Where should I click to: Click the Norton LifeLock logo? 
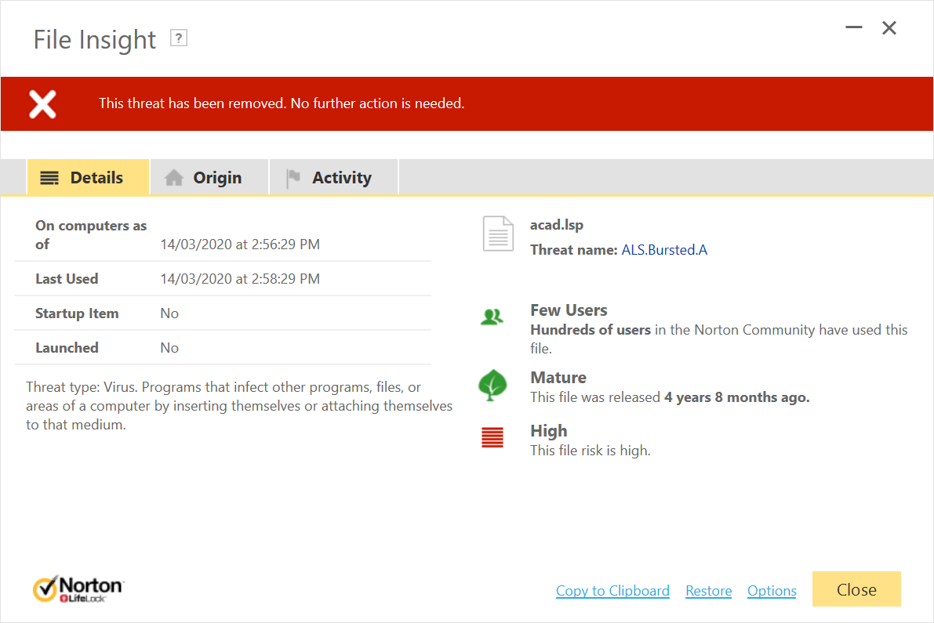(x=78, y=589)
